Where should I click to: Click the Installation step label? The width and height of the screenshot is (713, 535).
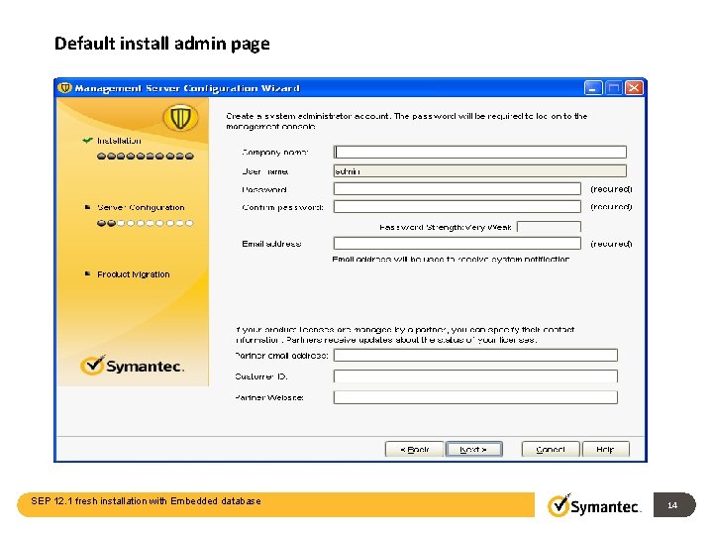point(119,141)
